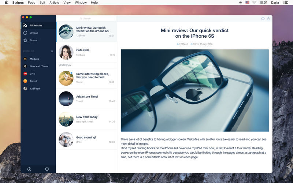Viewport: 293px width, 183px height.
Task: Open the Cute Girls article
Action: click(87, 52)
